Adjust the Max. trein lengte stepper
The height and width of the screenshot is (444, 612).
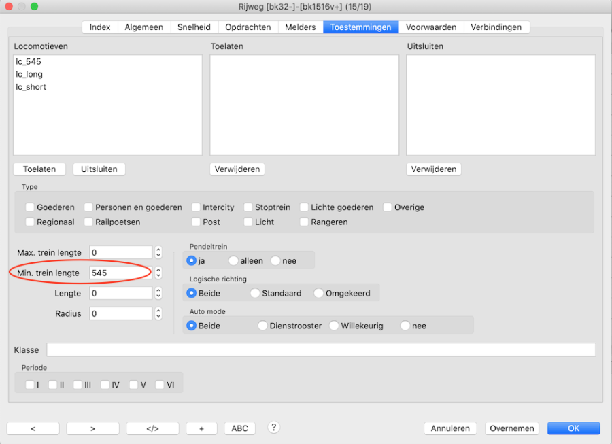point(158,252)
